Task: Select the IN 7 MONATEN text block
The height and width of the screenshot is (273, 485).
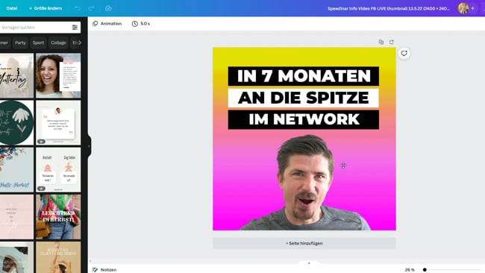Action: 304,76
